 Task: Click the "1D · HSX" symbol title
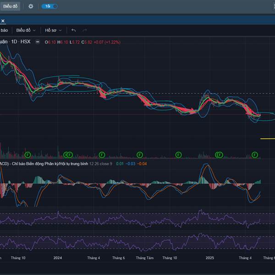pos(21,42)
